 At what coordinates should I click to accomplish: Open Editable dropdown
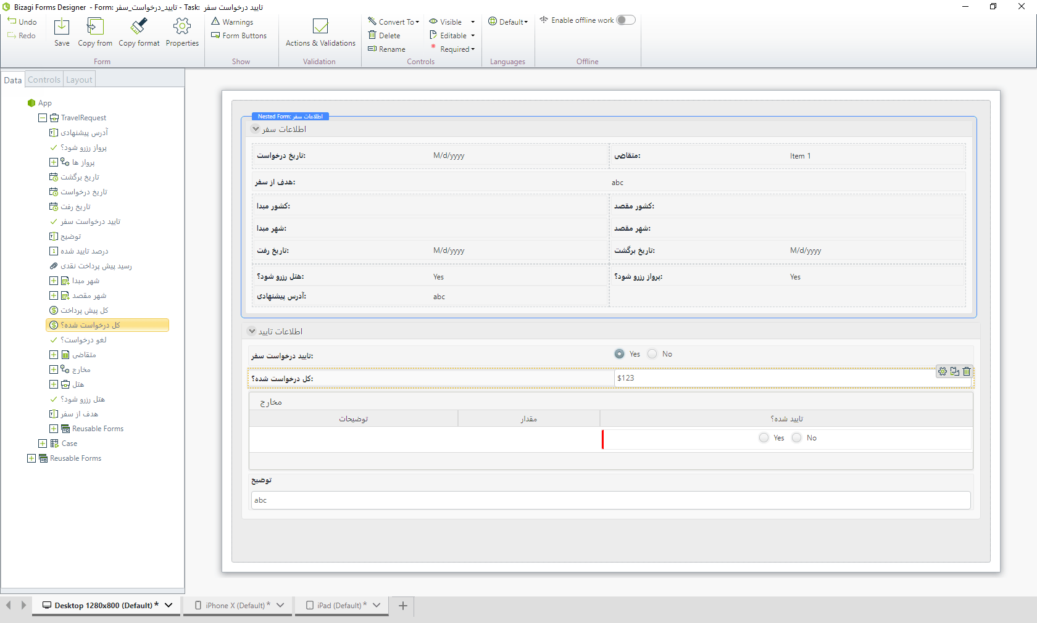(x=452, y=35)
